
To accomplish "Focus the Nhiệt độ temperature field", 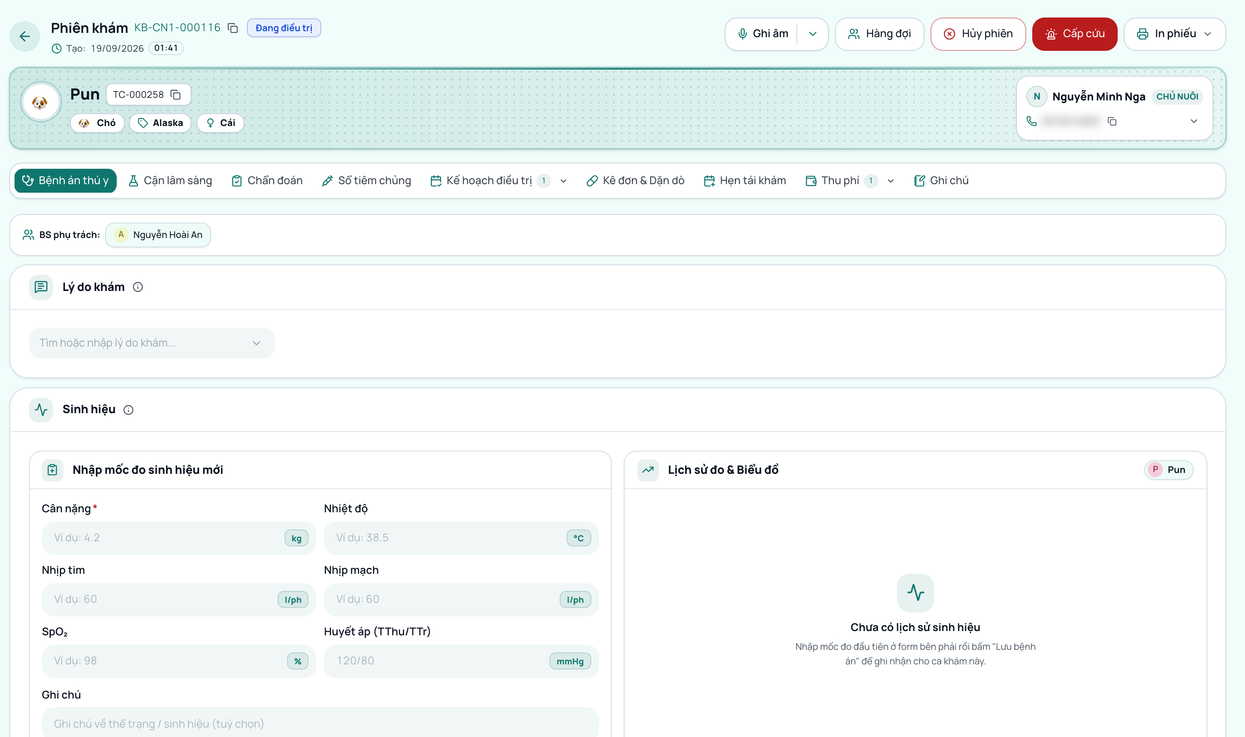I will [x=461, y=538].
